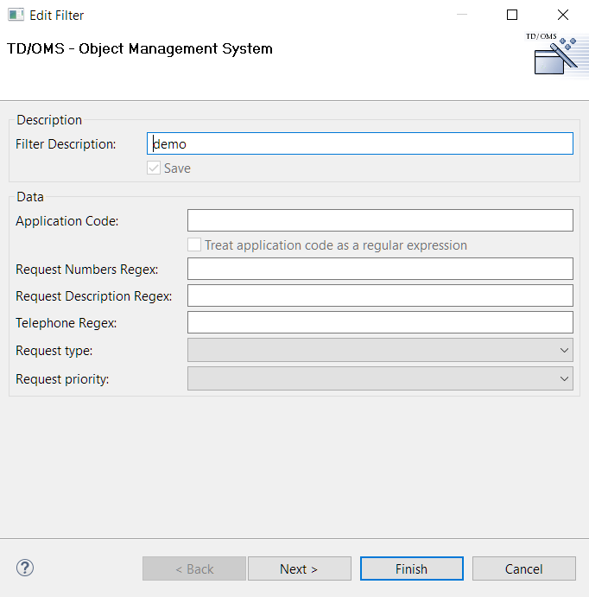Open the Request type dropdown
The image size is (589, 597).
point(380,350)
